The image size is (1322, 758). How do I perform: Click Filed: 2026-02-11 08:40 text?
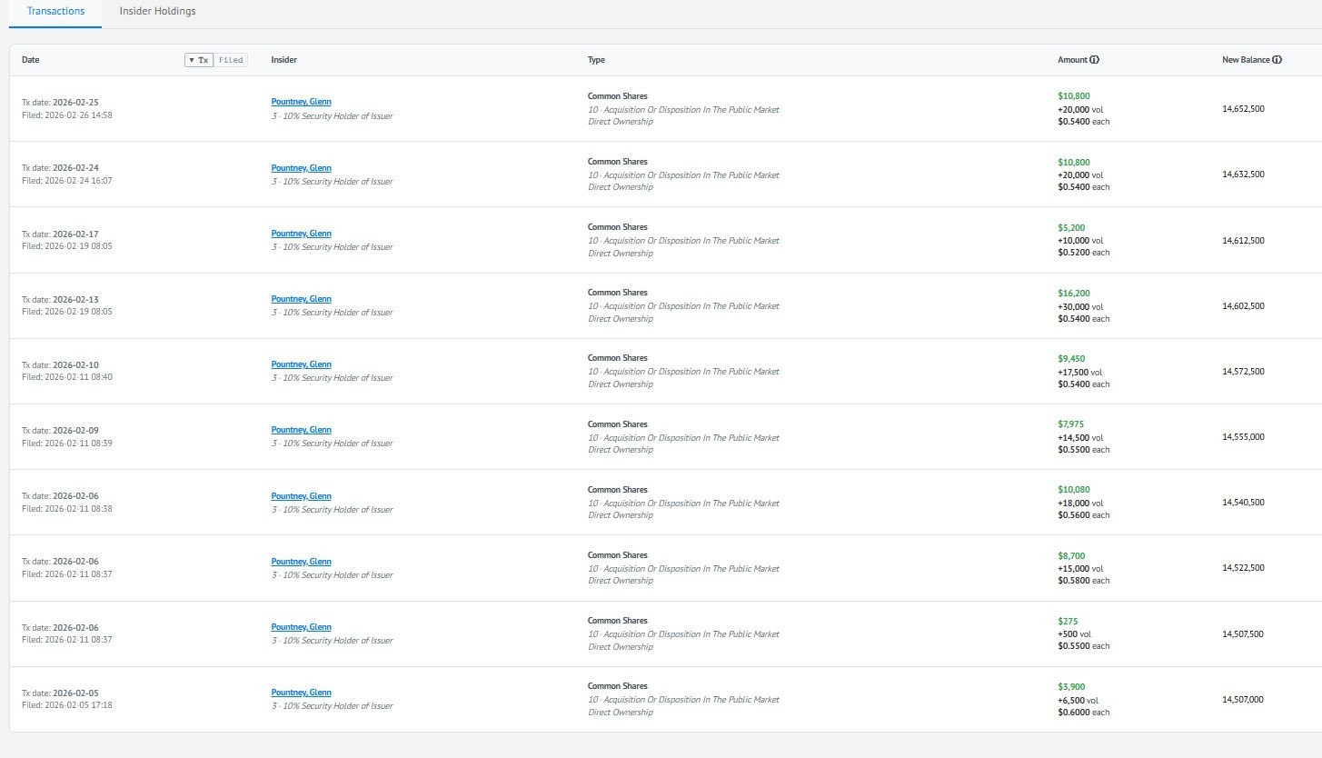click(67, 377)
